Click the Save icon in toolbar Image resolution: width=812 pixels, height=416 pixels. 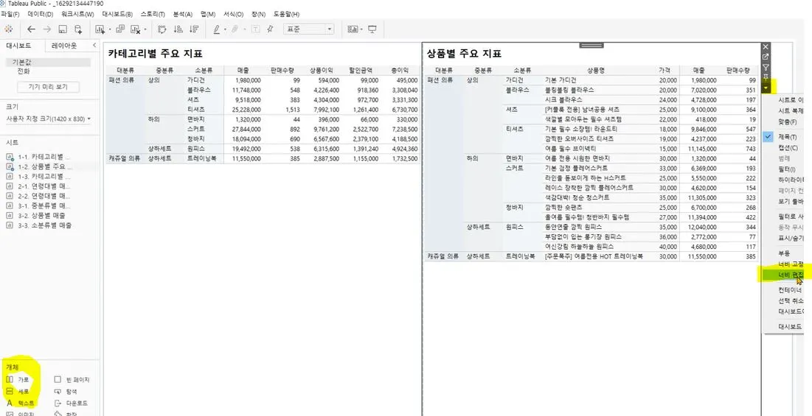[63, 29]
